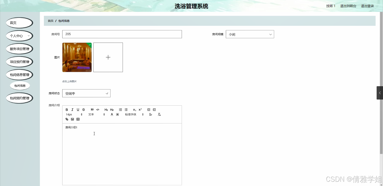Open 项目预约管理 in the sidebar
Screen dimensions: 383x186
tap(19, 62)
